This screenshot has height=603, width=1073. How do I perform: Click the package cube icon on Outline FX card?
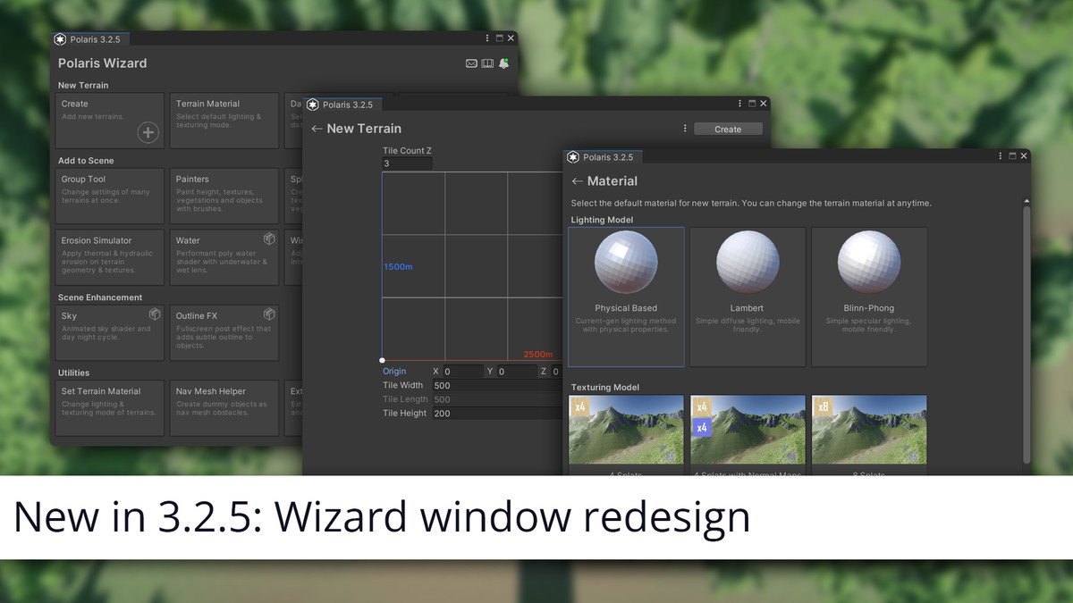[x=269, y=314]
